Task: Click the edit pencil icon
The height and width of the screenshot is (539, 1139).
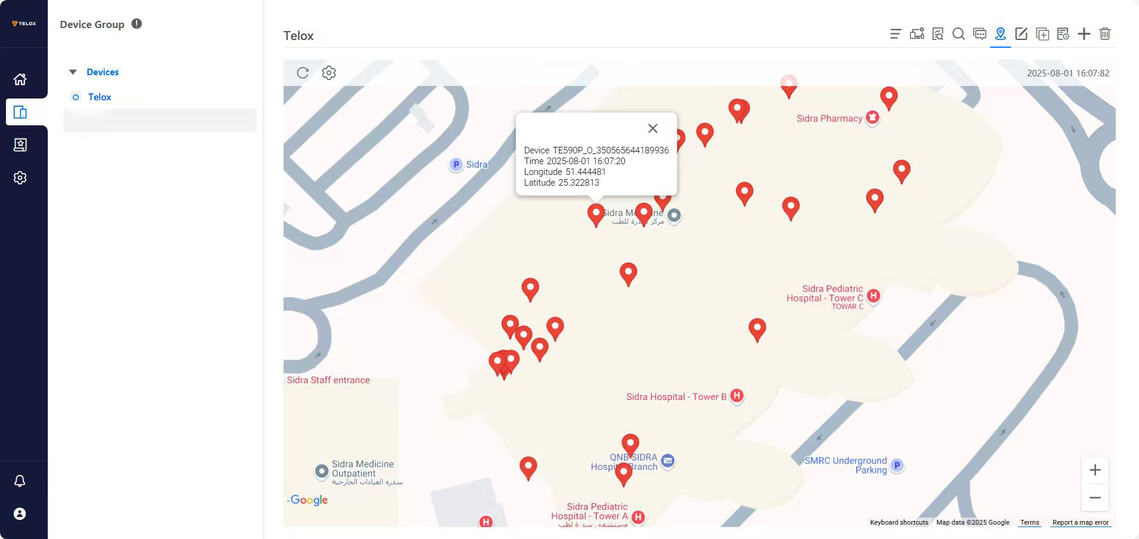Action: click(x=1021, y=34)
